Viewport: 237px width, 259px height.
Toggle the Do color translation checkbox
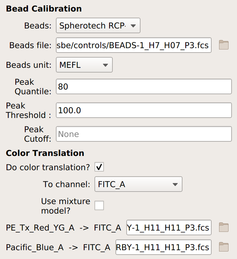(99, 167)
